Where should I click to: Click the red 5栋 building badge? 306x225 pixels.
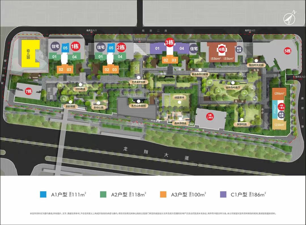tap(288, 51)
